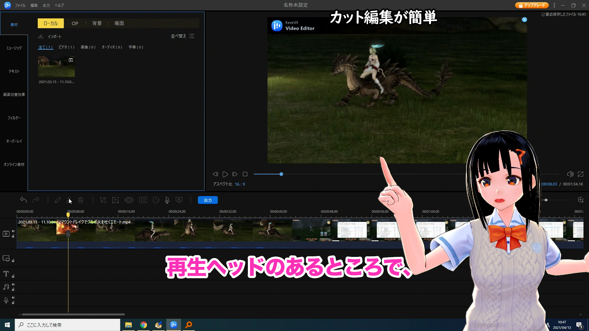This screenshot has width=589, height=331.
Task: Click the crop tool icon in toolbar
Action: point(103,200)
